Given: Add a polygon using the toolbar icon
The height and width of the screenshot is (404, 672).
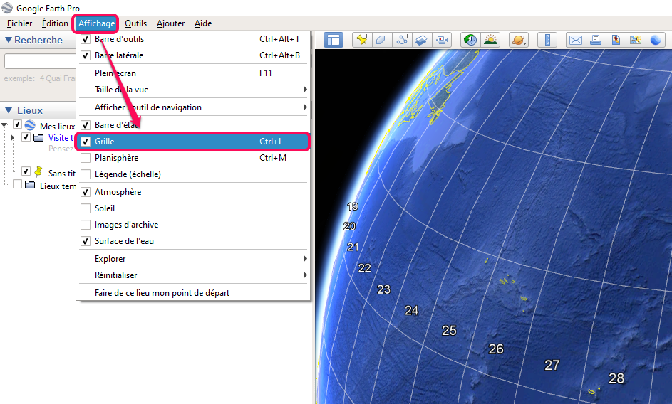Looking at the screenshot, I should [382, 40].
